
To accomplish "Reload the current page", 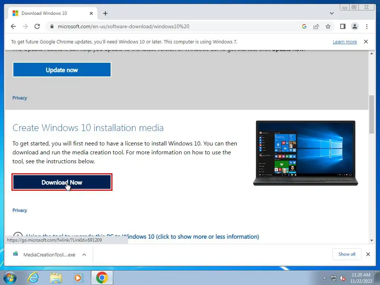I will tap(37, 26).
